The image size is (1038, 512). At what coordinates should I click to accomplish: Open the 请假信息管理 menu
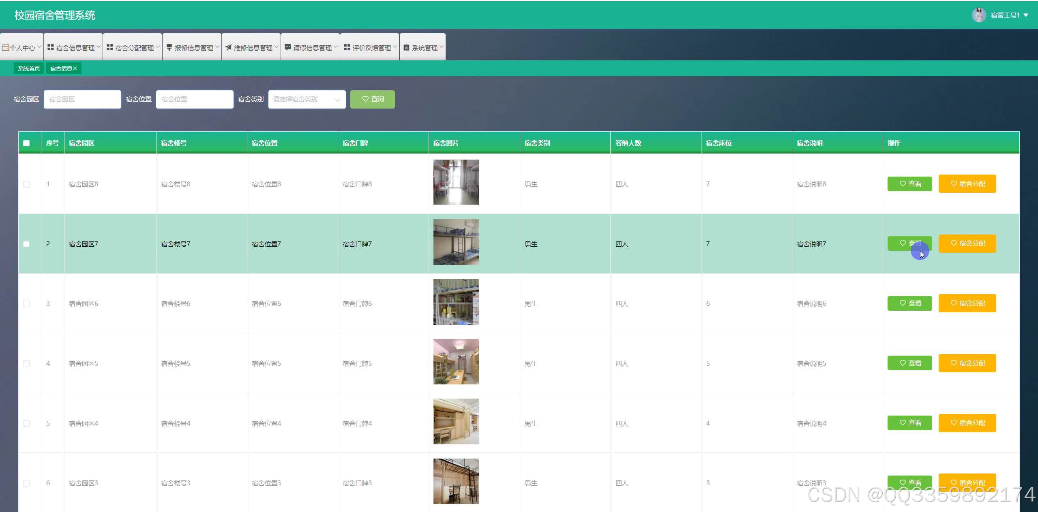pos(310,47)
